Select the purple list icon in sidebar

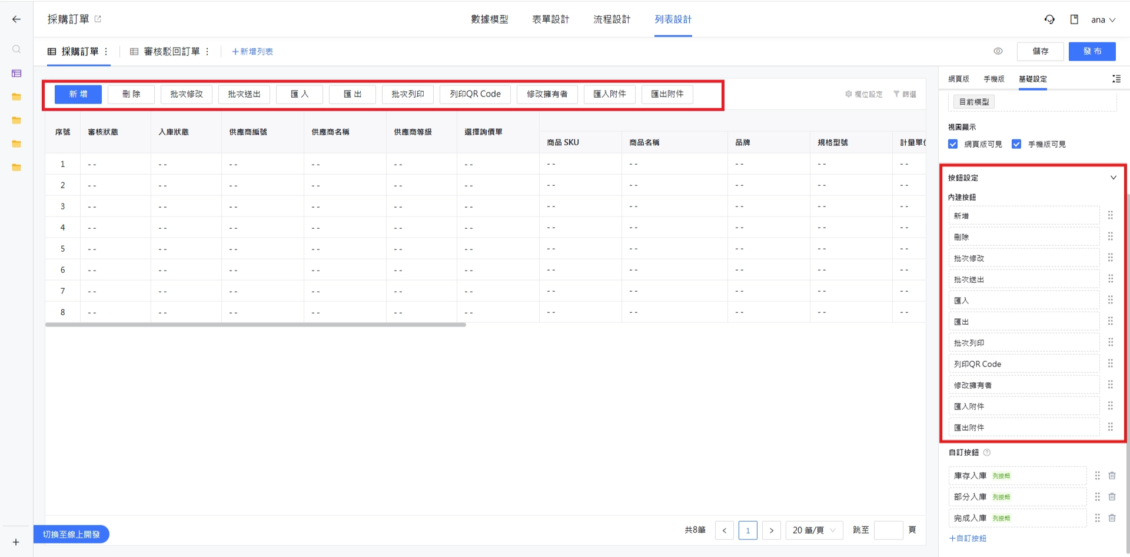[x=16, y=74]
